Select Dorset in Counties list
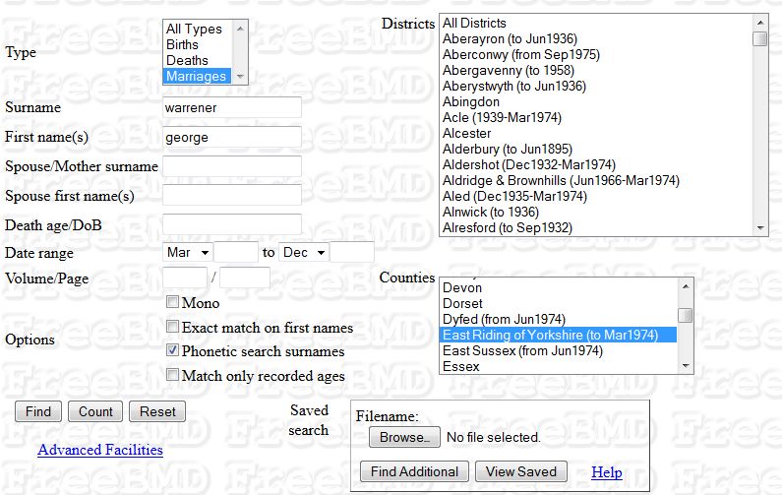Image resolution: width=782 pixels, height=495 pixels. (x=559, y=304)
